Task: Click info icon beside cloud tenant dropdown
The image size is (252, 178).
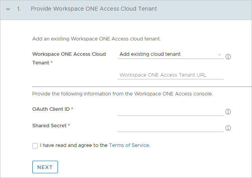Action: tap(228, 57)
